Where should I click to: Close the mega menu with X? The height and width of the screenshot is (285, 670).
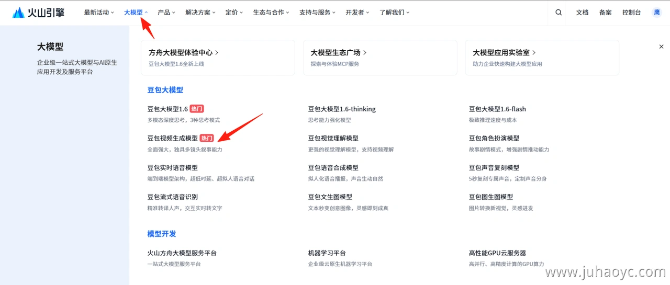click(661, 47)
